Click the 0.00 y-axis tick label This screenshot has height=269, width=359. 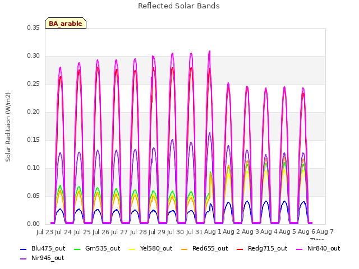click(34, 224)
